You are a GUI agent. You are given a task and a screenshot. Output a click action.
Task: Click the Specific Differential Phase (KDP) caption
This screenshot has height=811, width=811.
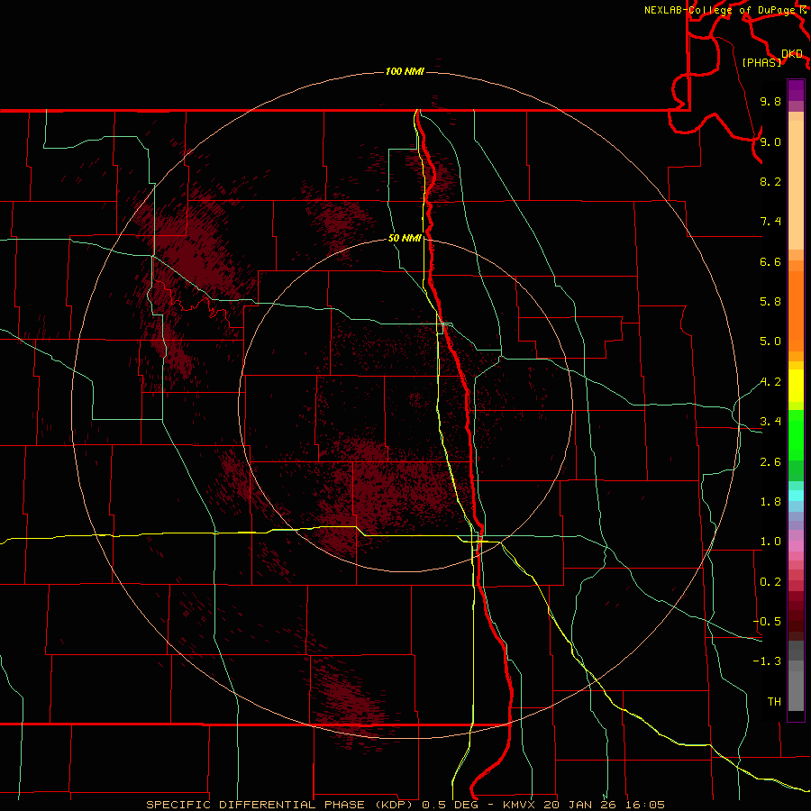[x=282, y=805]
